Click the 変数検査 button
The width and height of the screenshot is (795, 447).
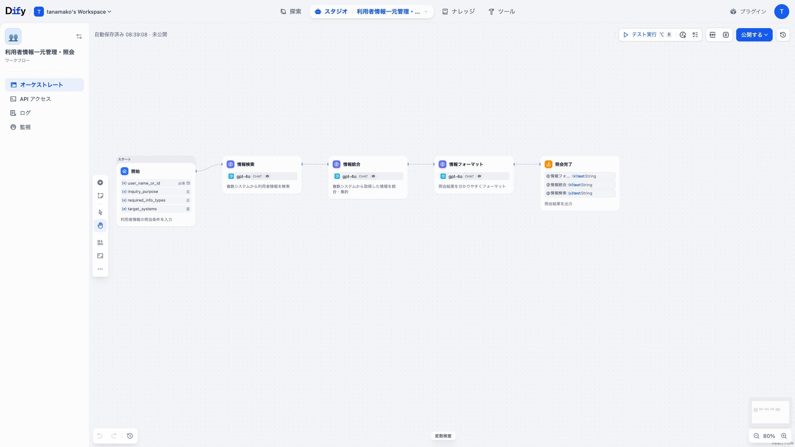[x=443, y=436]
